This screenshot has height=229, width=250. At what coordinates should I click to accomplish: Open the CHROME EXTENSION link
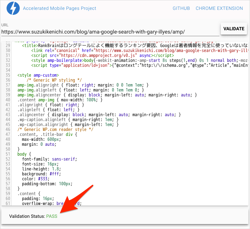(219, 8)
